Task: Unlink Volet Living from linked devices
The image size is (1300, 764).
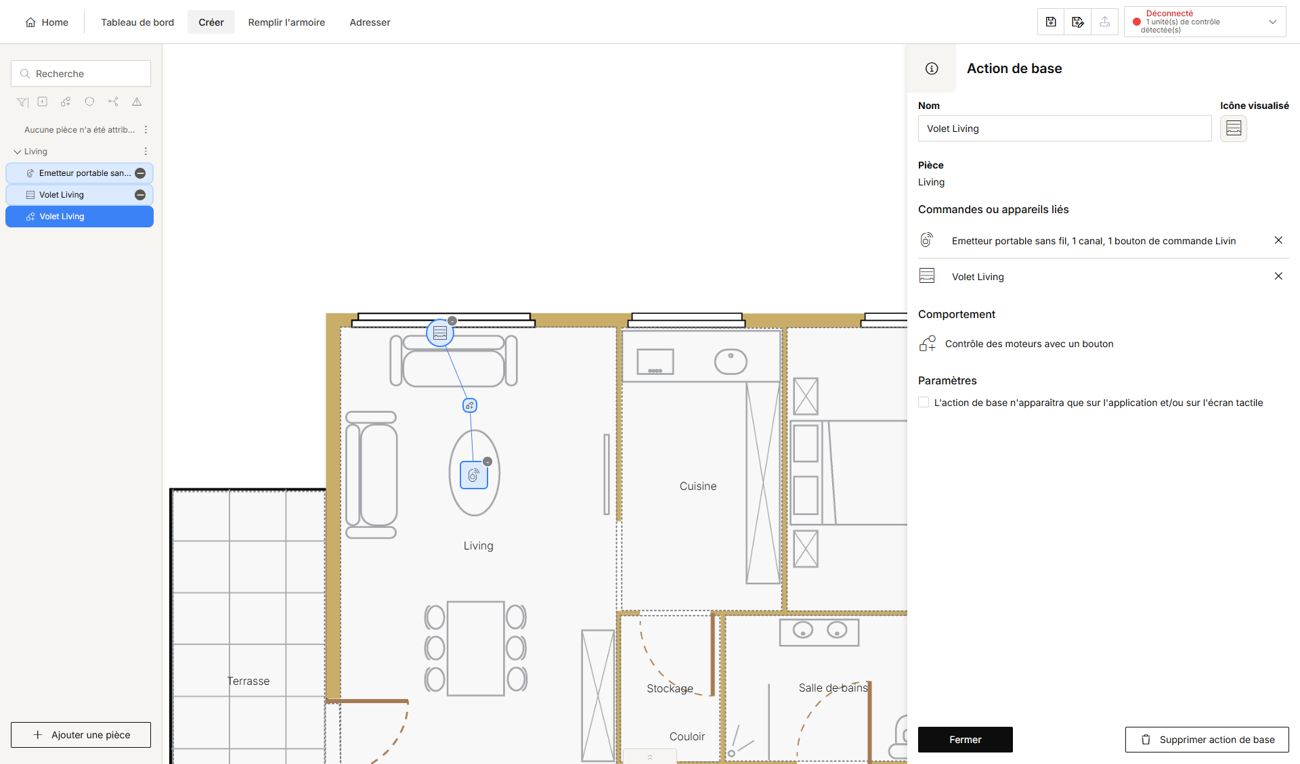Action: click(x=1278, y=276)
